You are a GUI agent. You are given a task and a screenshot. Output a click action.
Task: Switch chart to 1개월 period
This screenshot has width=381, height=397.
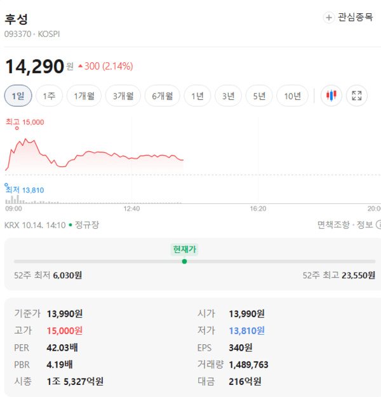pos(84,96)
